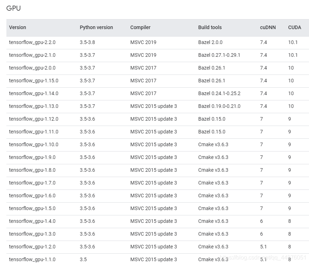
Task: Click cuDNN 7.4 in the 2.2.0 row
Action: coord(263,42)
